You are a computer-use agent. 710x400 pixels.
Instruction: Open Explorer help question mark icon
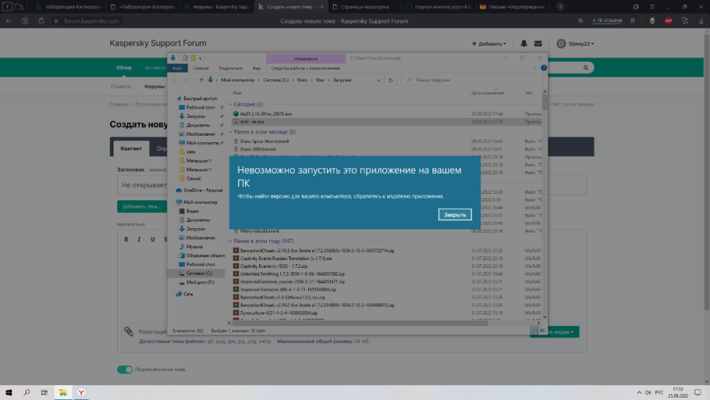click(544, 68)
